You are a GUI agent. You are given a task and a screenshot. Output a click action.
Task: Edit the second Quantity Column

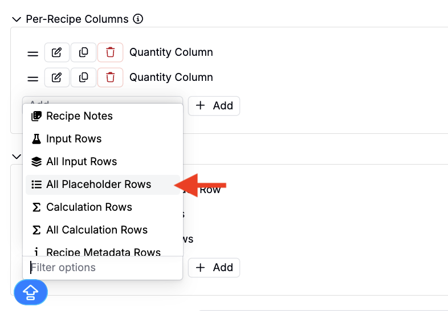[x=56, y=77]
